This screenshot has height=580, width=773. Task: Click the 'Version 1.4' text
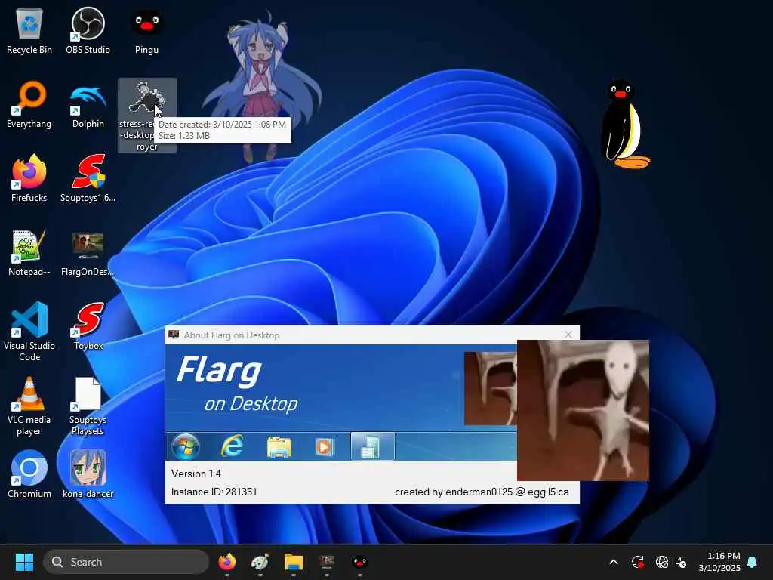[x=196, y=474]
